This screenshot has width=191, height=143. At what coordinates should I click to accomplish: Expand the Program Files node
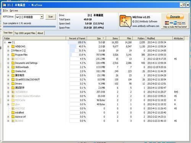(x=8, y=55)
